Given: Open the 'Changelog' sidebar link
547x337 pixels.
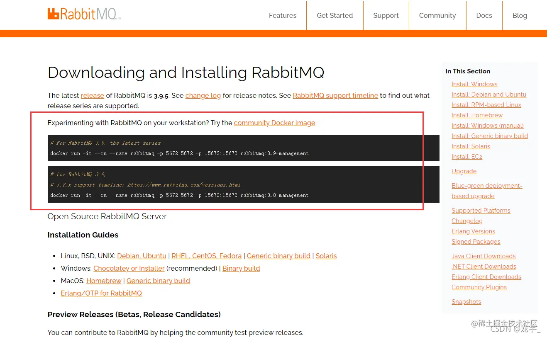Looking at the screenshot, I should (467, 221).
